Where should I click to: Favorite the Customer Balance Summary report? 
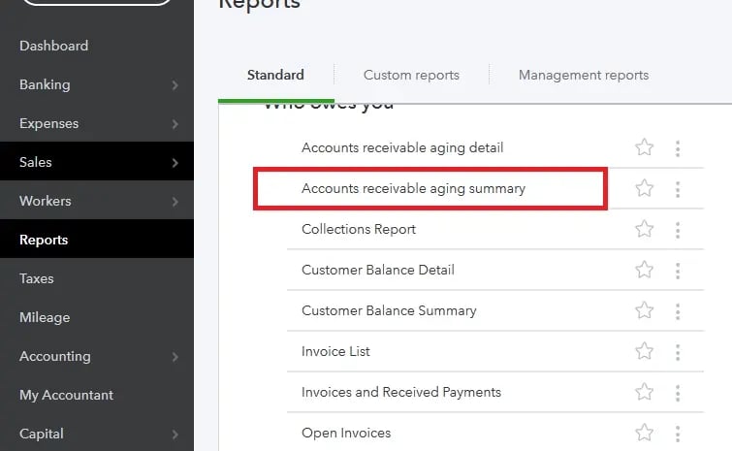point(644,310)
